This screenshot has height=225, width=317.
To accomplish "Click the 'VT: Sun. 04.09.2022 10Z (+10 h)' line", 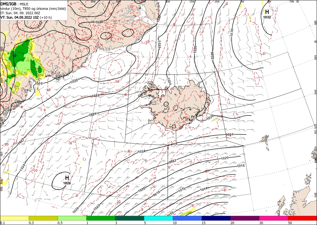I will 26,17.
